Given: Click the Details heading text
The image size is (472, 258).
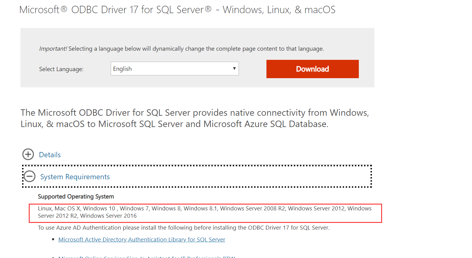Looking at the screenshot, I should click(50, 155).
